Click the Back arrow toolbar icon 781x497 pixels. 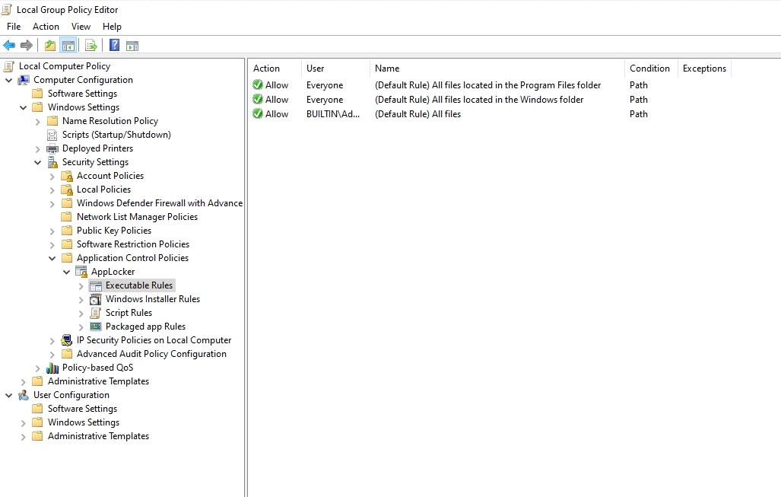(9, 46)
